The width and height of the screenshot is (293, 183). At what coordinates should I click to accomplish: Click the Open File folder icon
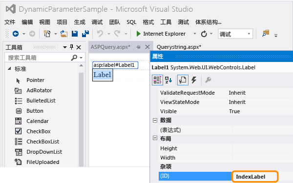[64, 34]
